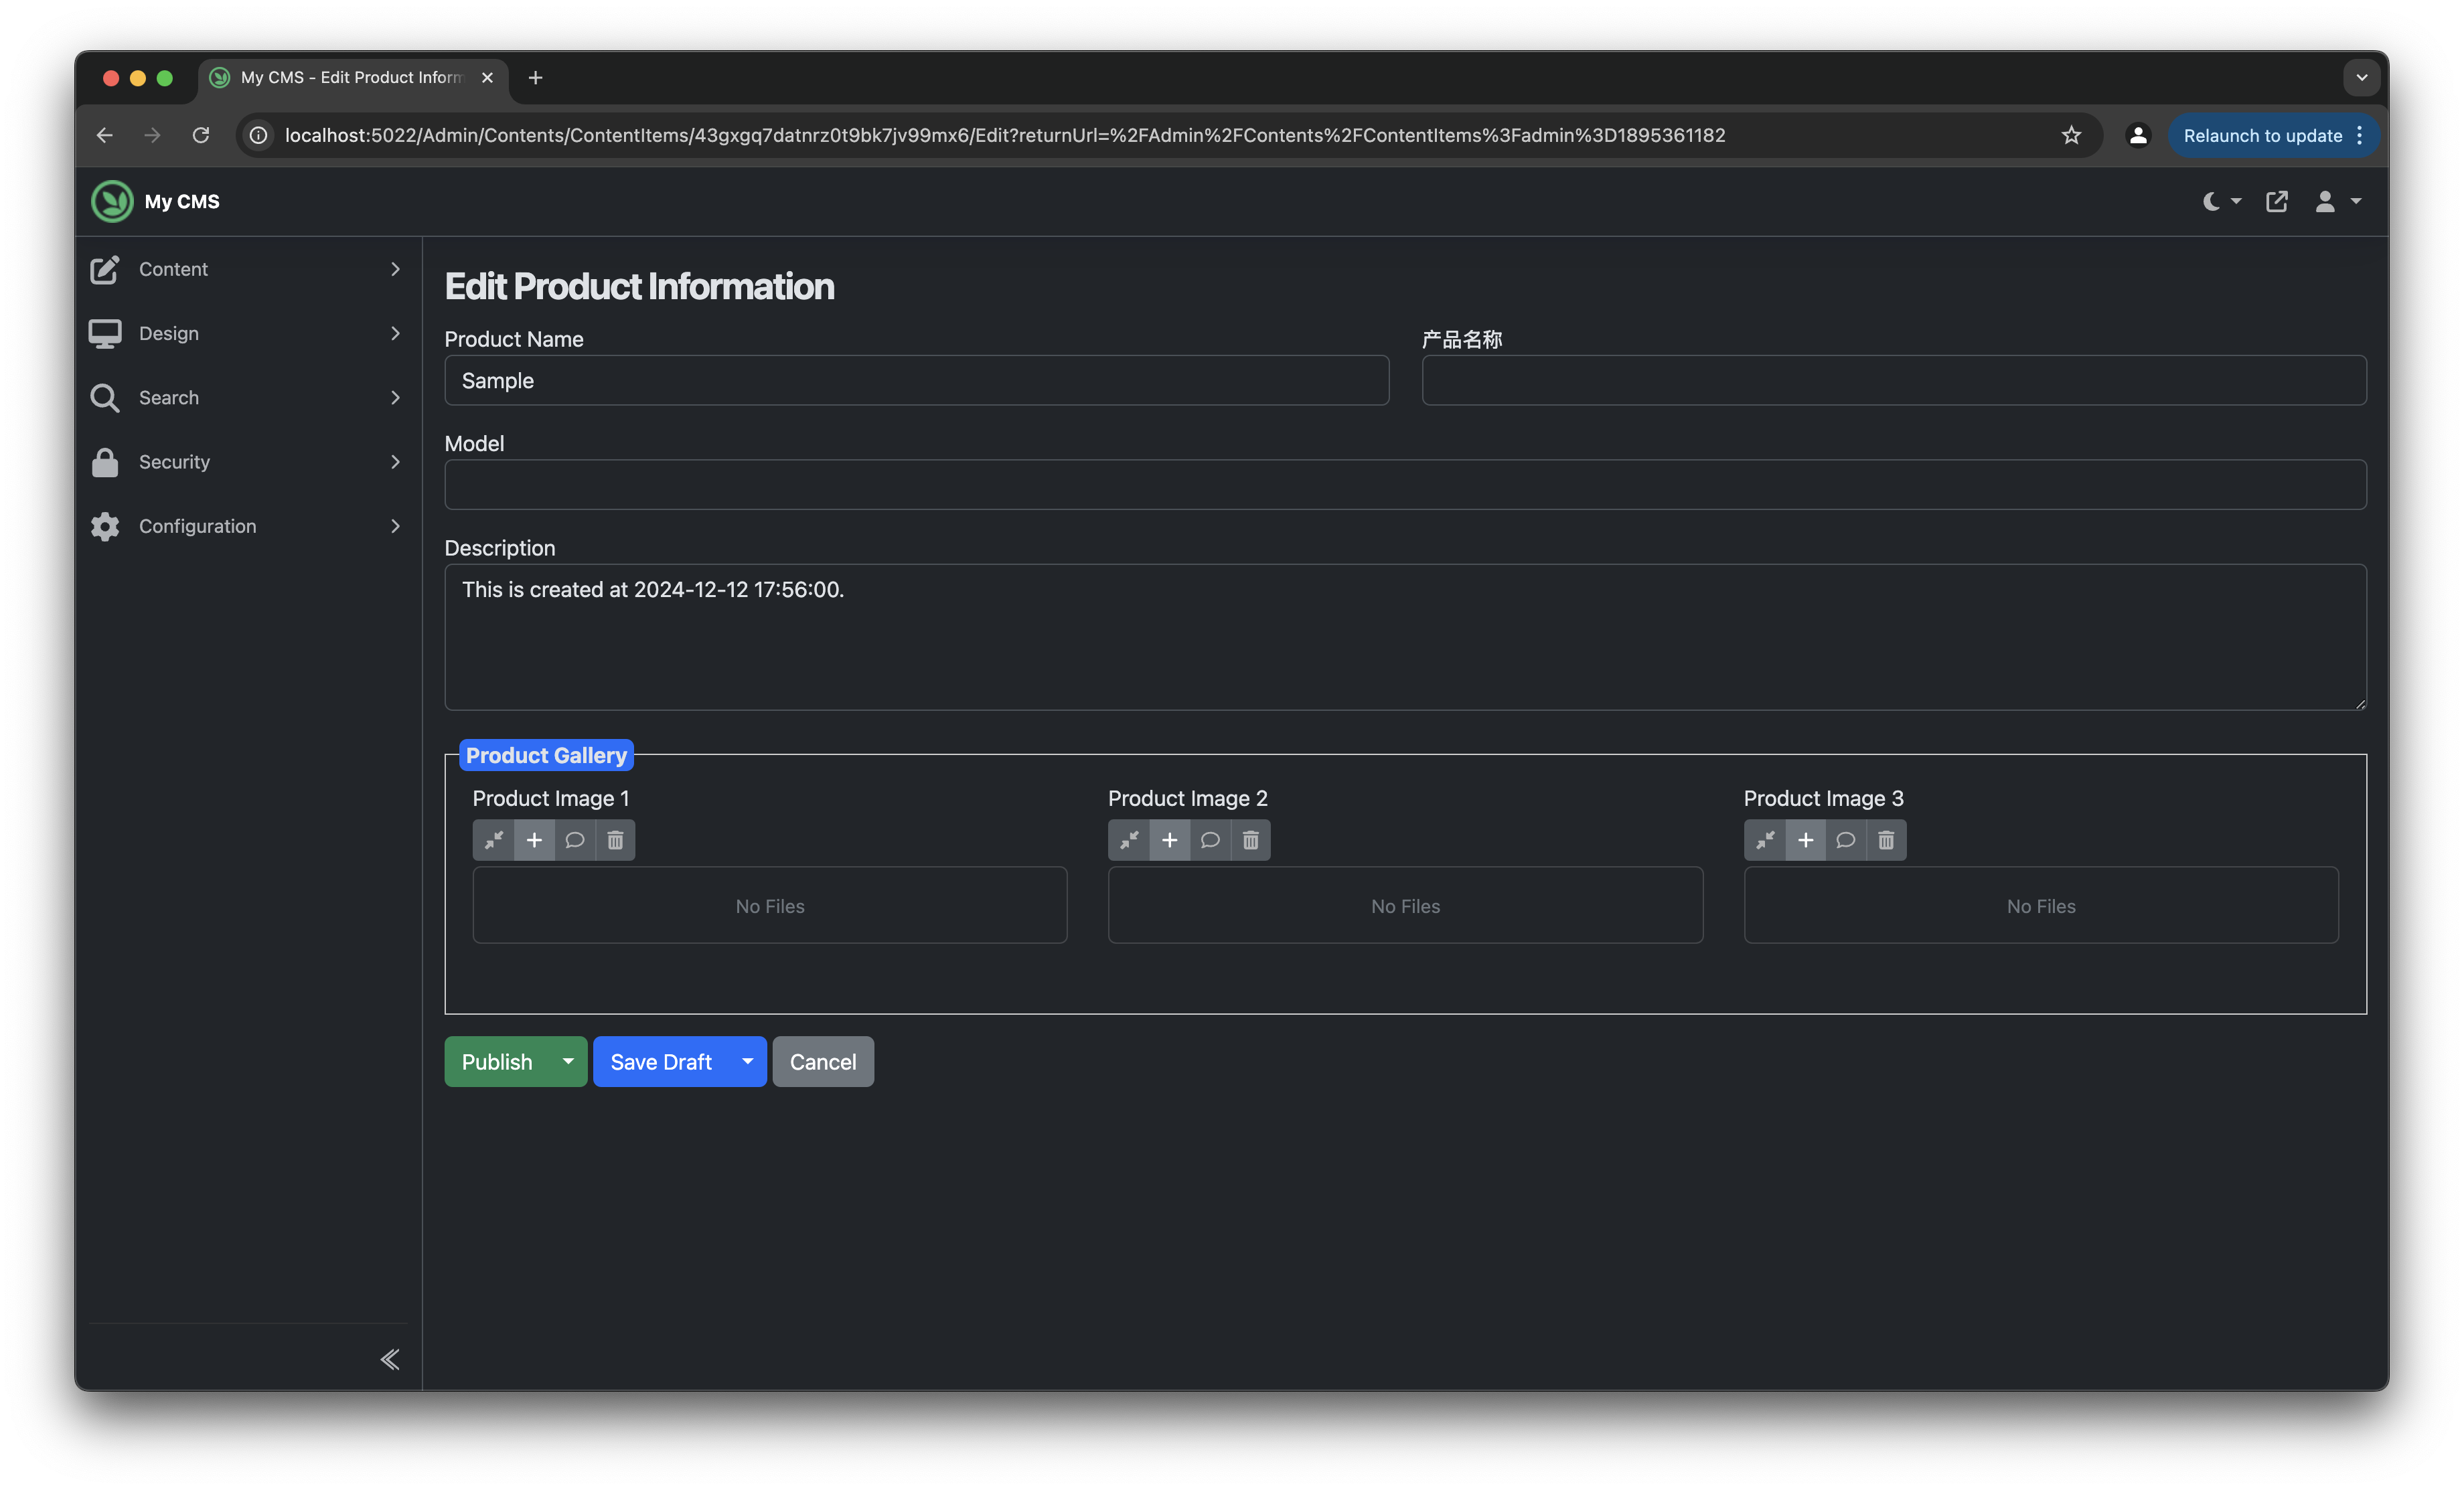Open the Save Draft dropdown arrow
The height and width of the screenshot is (1490, 2464).
(x=747, y=1061)
